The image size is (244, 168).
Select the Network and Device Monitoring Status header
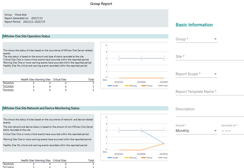click(x=41, y=108)
